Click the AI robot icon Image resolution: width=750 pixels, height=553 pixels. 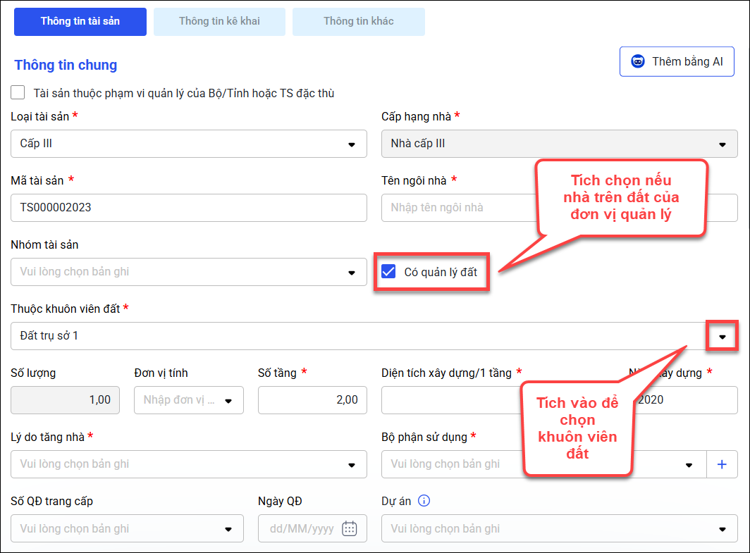click(638, 62)
